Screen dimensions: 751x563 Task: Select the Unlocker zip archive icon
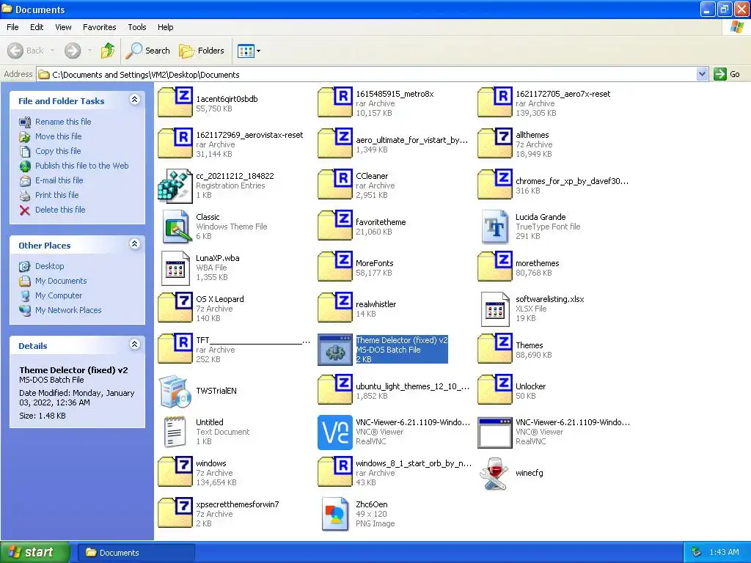tap(495, 389)
